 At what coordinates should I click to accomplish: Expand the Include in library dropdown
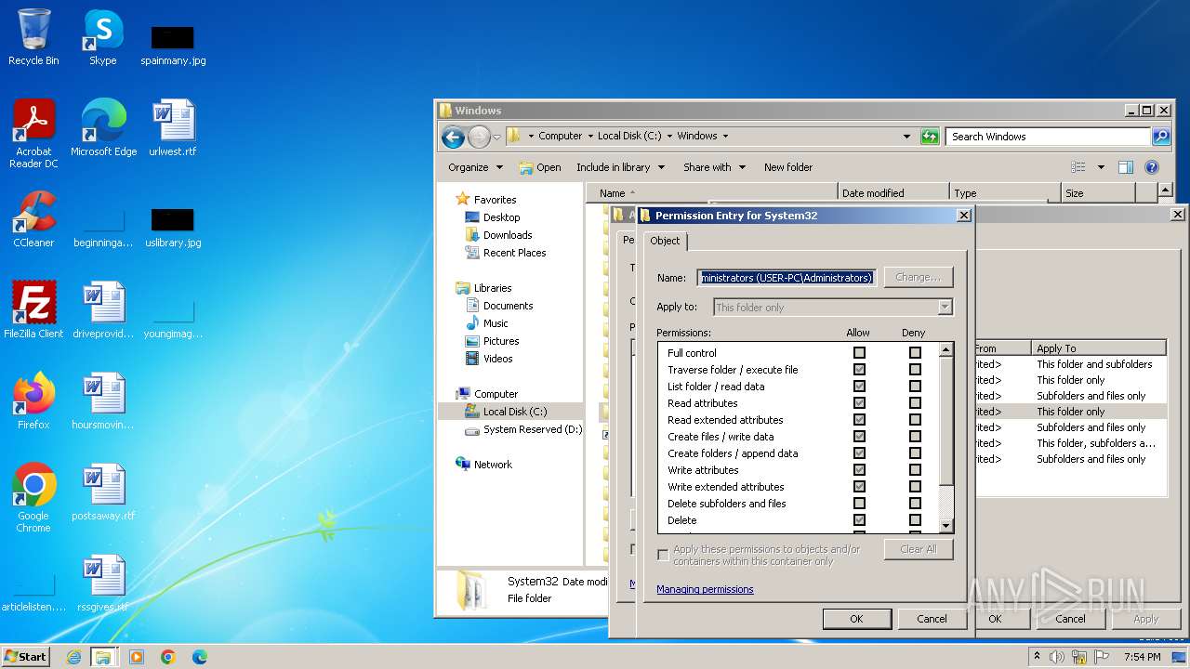pyautogui.click(x=620, y=167)
